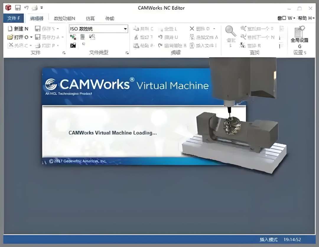Click the 19:14:52 clock in the status bar
The image size is (319, 247).
coord(292,240)
